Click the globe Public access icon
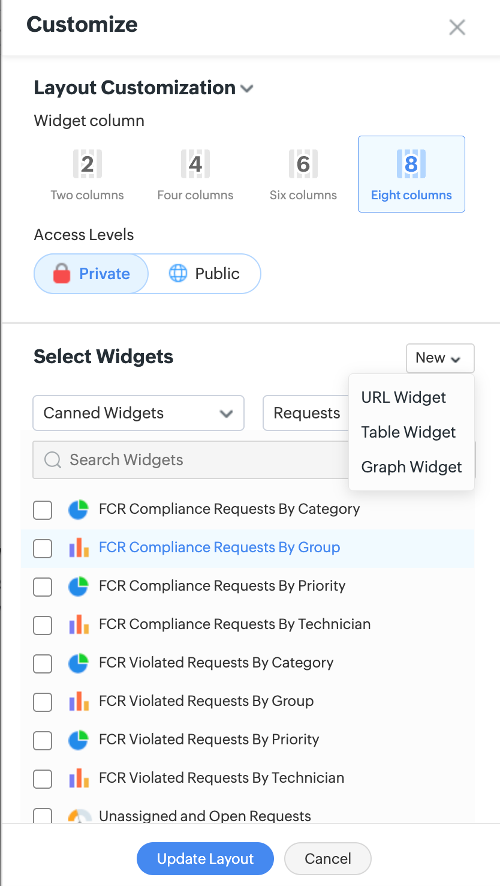Image resolution: width=500 pixels, height=886 pixels. tap(178, 274)
